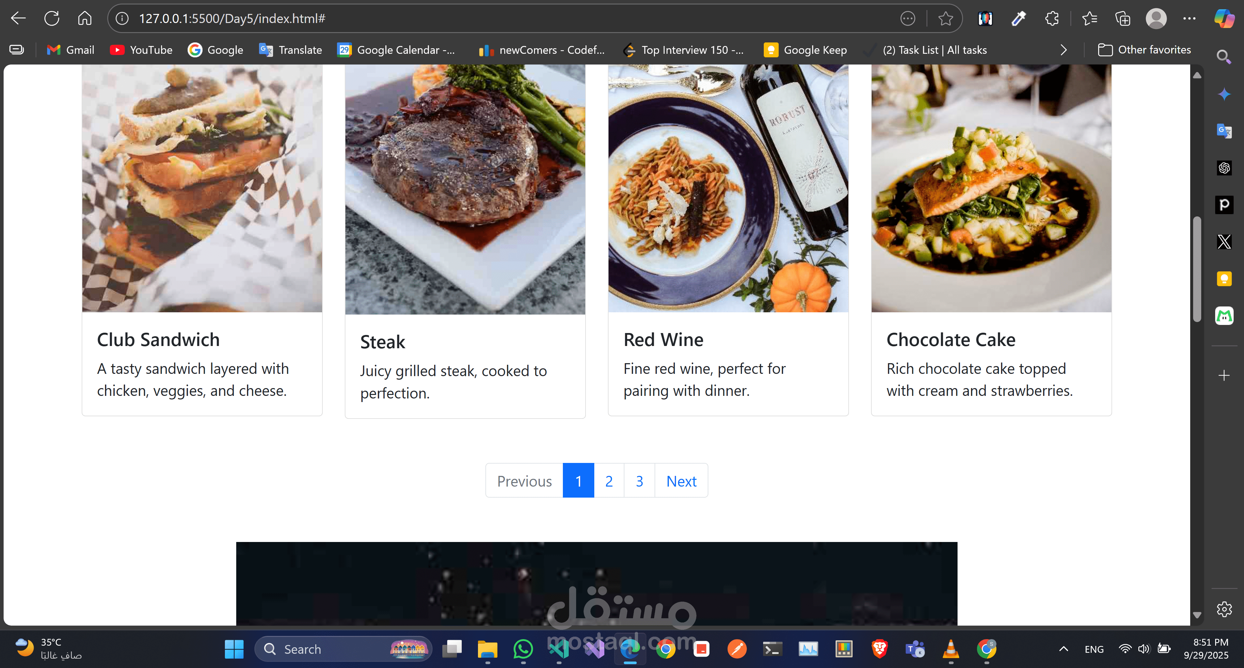Click the browser refresh icon

52,18
